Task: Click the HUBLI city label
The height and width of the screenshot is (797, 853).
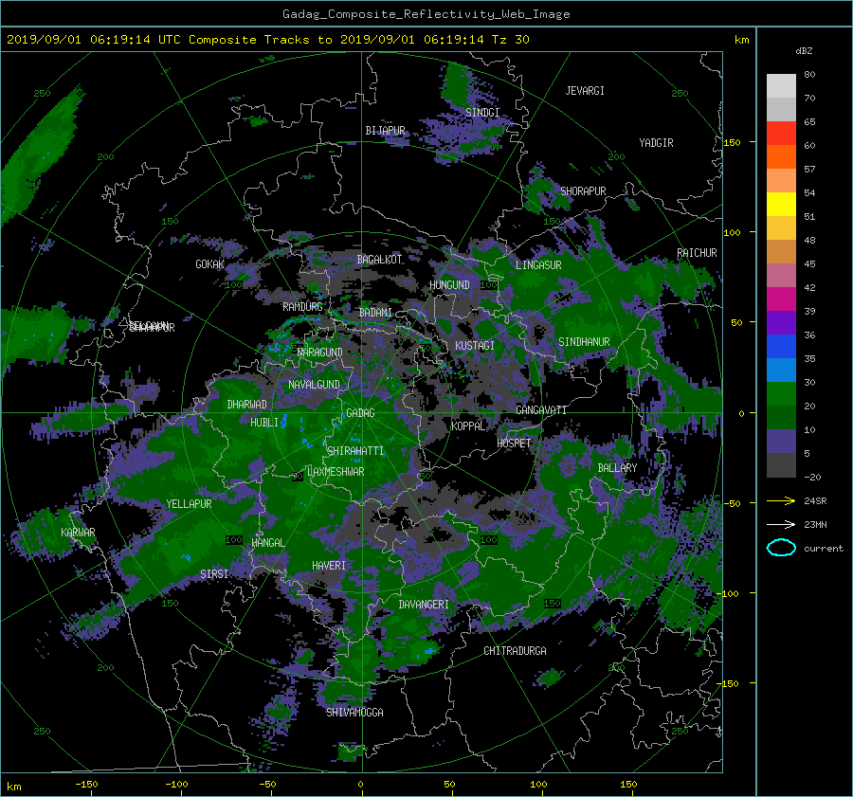Action: point(264,422)
